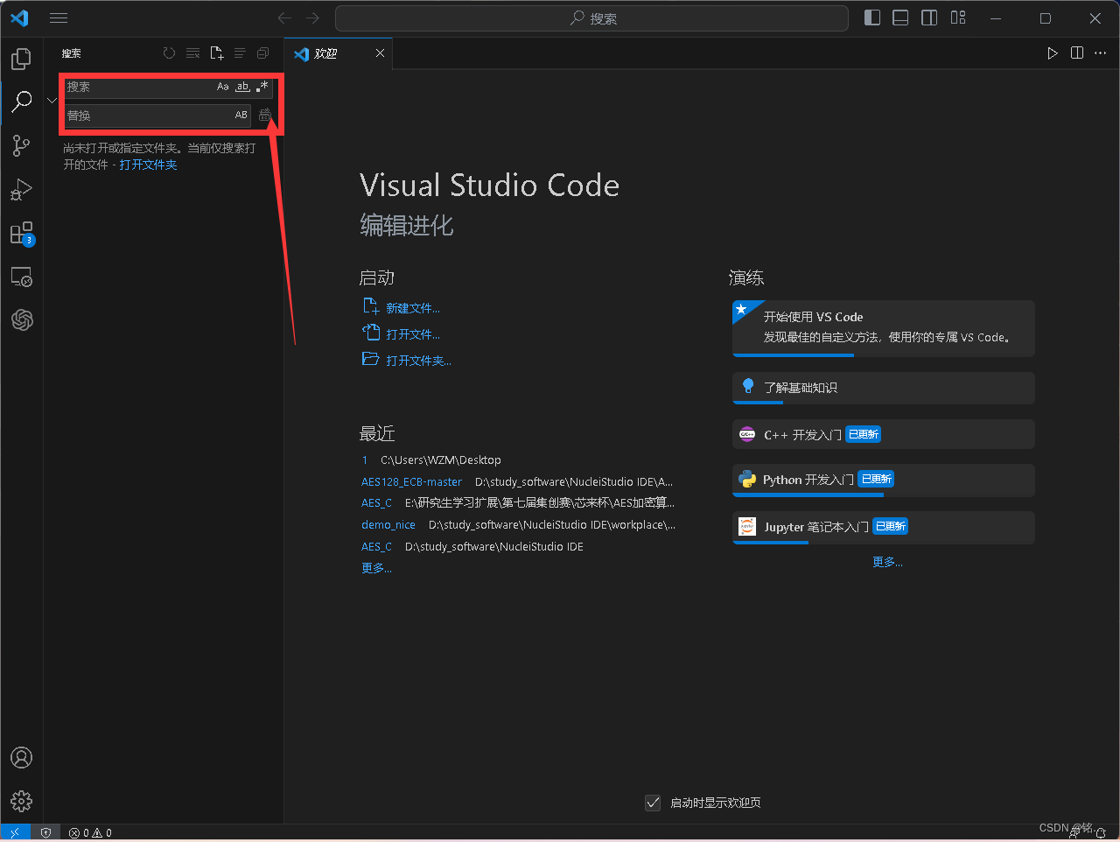Open the hamburger application menu
This screenshot has width=1120, height=842.
[59, 18]
